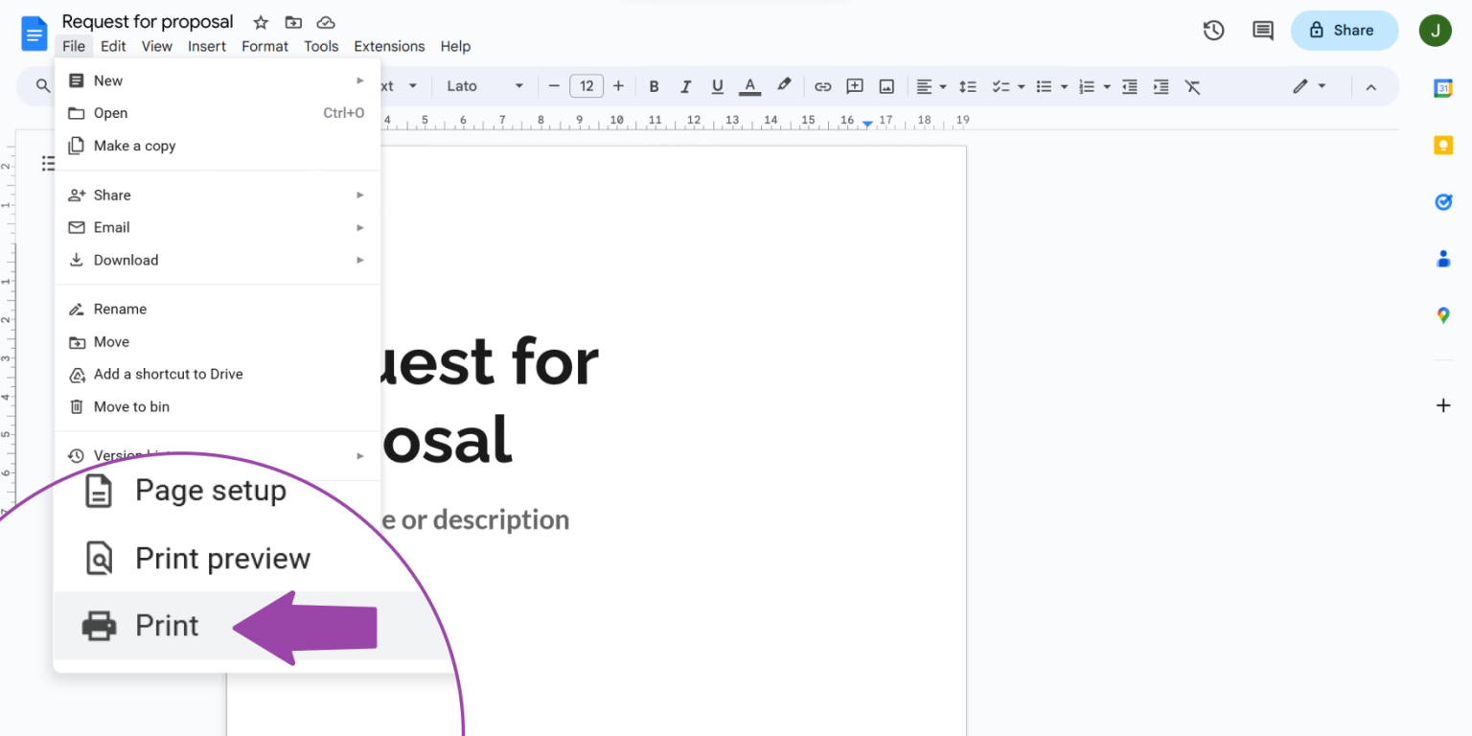
Task: Open the text highlight color tool
Action: tap(784, 86)
